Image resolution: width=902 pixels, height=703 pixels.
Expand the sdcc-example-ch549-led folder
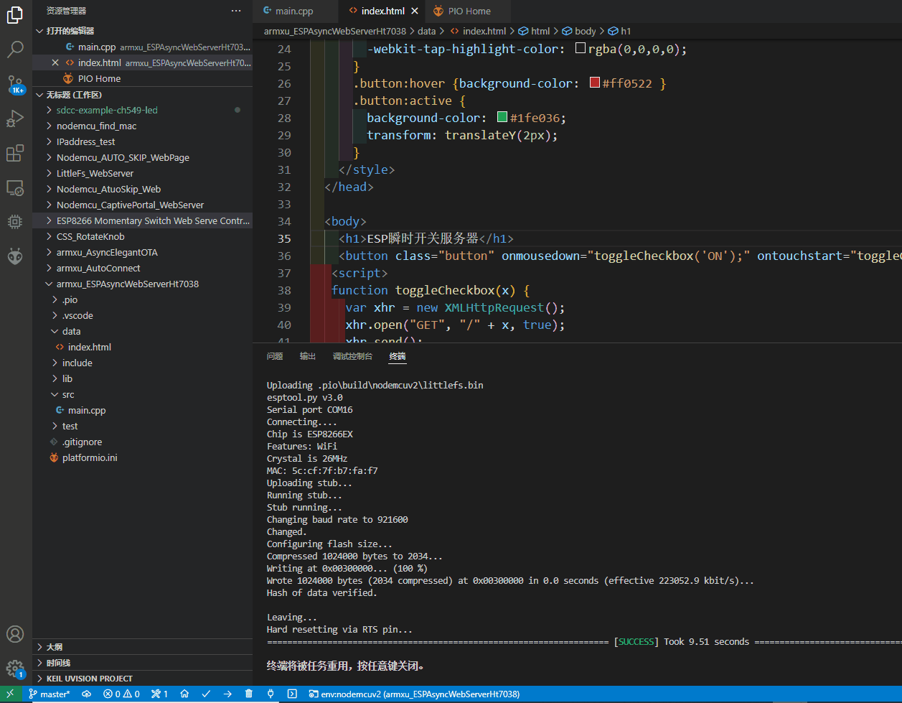142,110
